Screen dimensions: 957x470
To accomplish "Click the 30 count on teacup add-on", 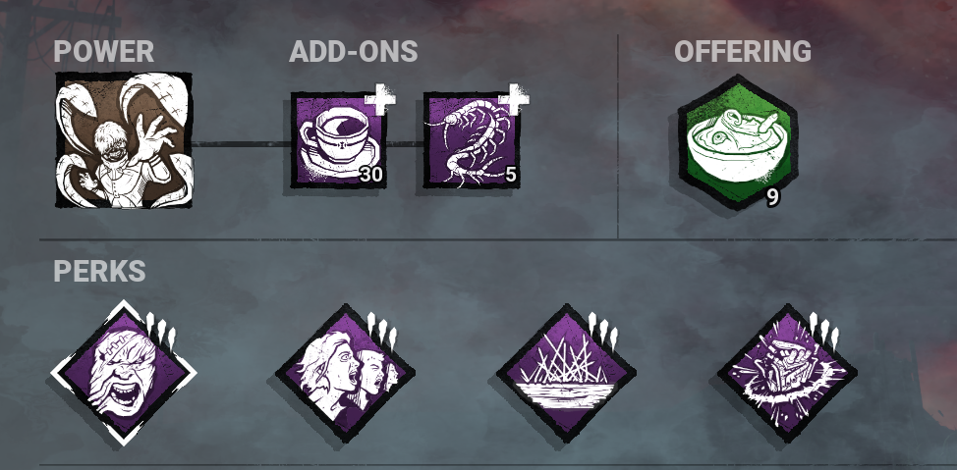I will 371,176.
